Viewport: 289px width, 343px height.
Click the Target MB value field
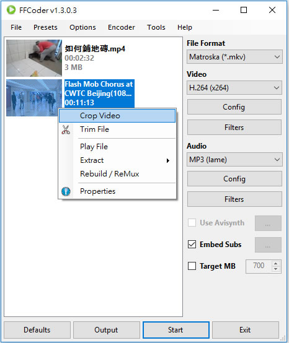(x=259, y=266)
